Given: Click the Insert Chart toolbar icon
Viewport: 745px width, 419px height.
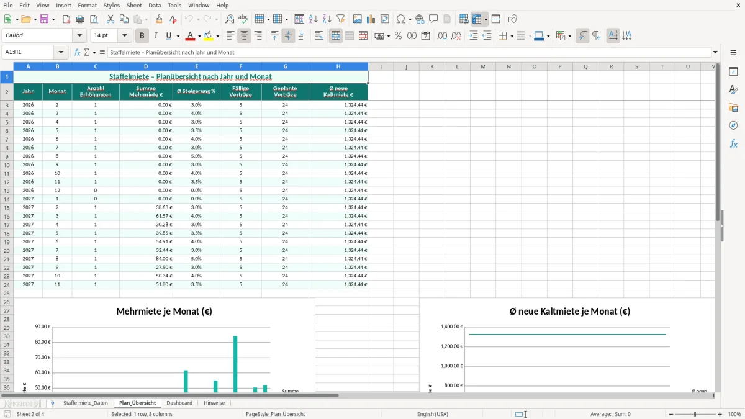Looking at the screenshot, I should pyautogui.click(x=371, y=19).
